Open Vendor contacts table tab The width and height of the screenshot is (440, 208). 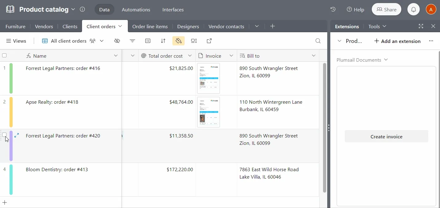(226, 26)
